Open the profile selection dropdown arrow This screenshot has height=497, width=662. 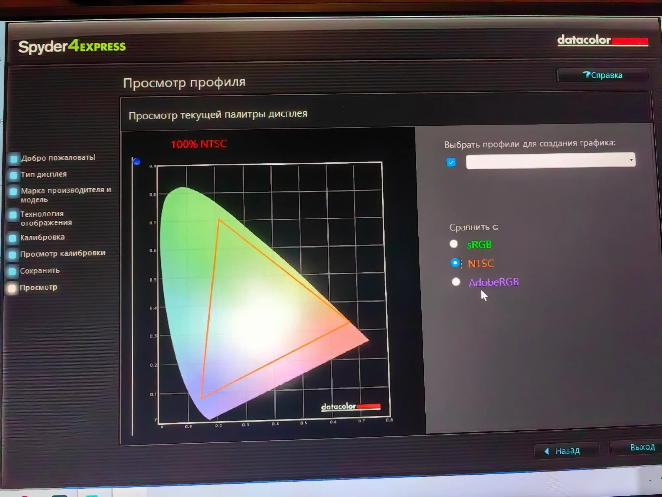coord(631,160)
